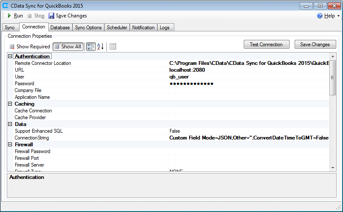Open the Property Pages icon
343x212 pixels.
coord(113,47)
